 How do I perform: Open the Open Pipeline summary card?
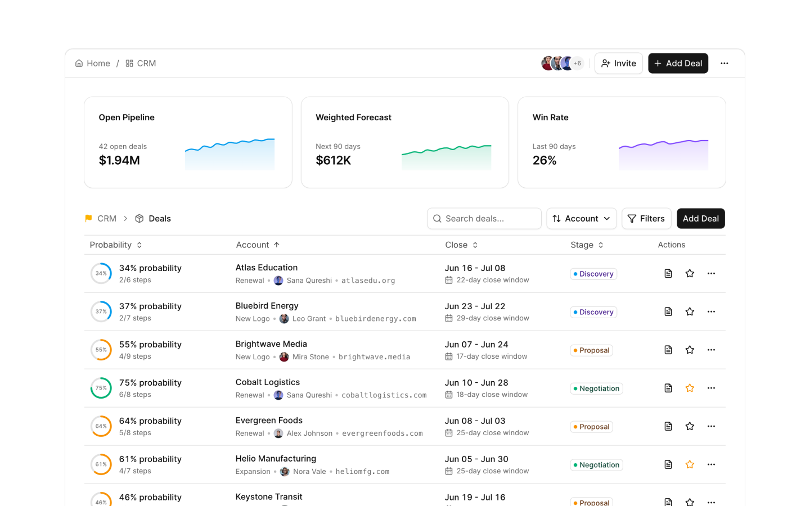[x=188, y=142]
